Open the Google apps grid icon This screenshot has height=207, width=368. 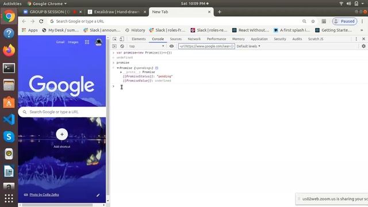(x=87, y=42)
